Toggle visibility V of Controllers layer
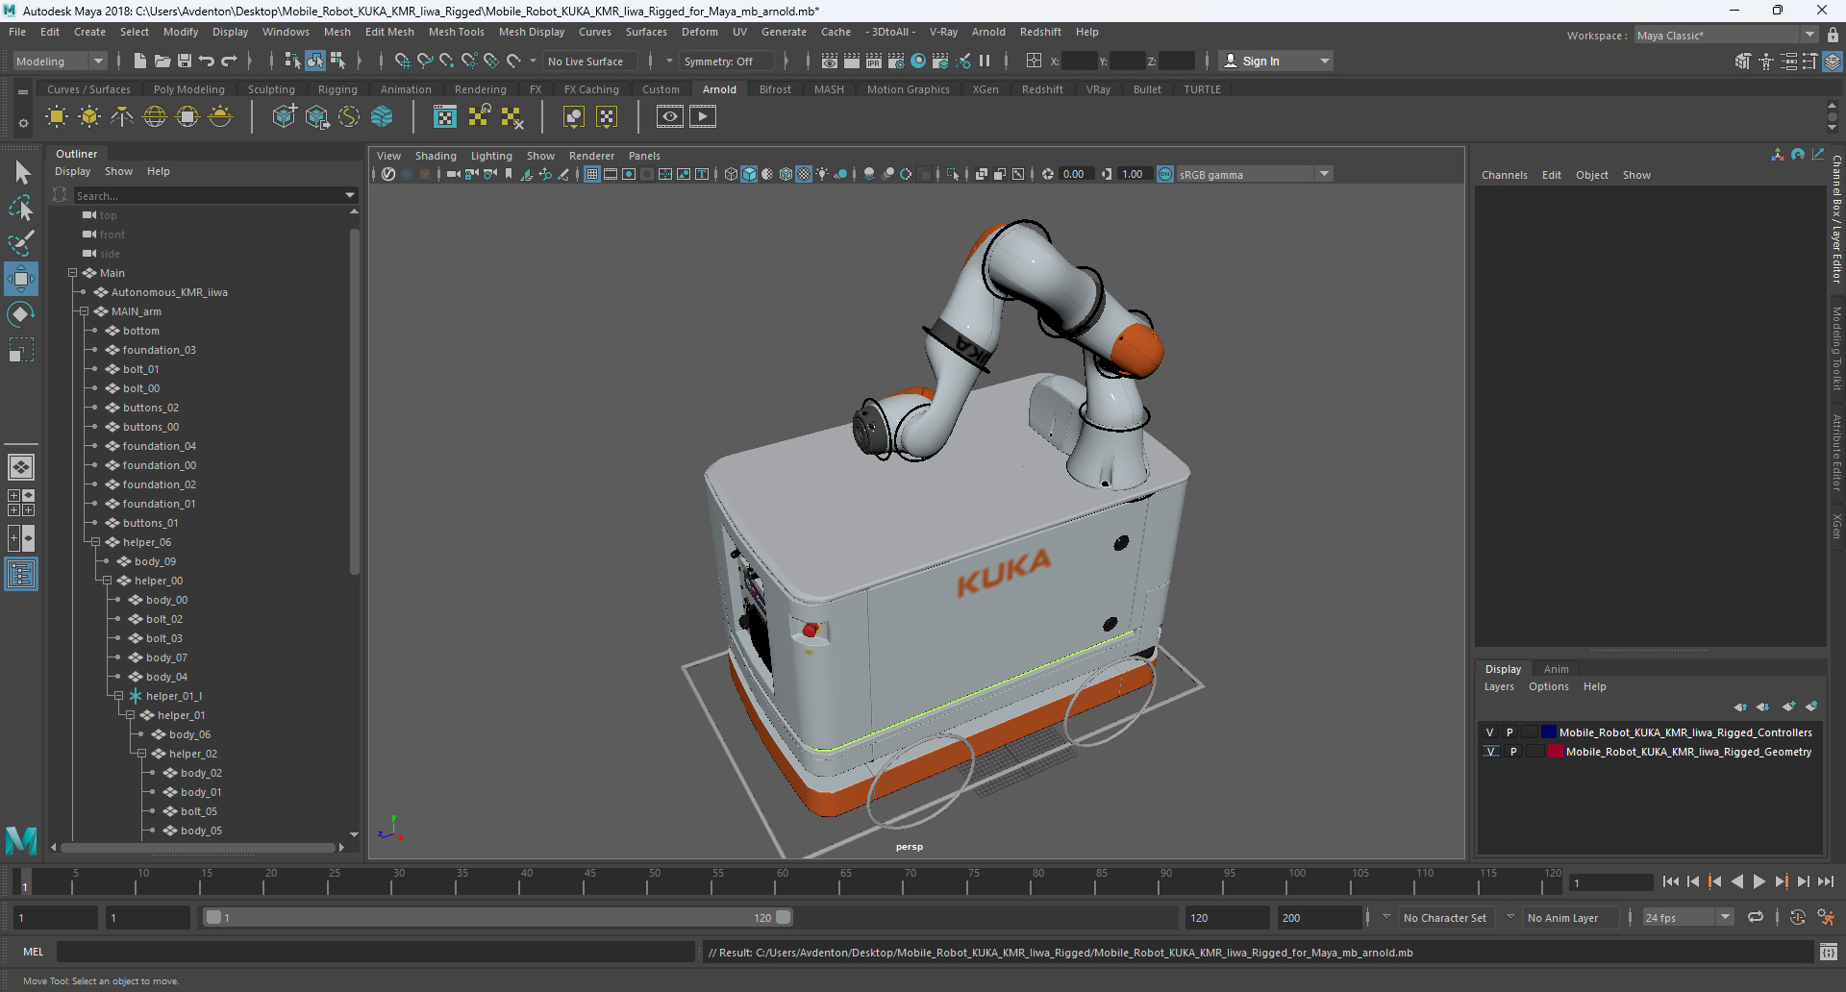Image resolution: width=1846 pixels, height=992 pixels. tap(1490, 732)
